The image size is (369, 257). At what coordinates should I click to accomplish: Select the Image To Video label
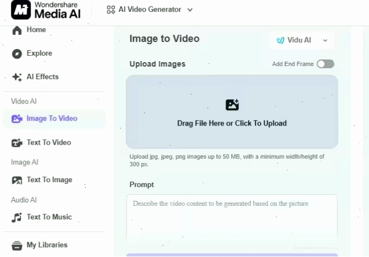point(52,118)
